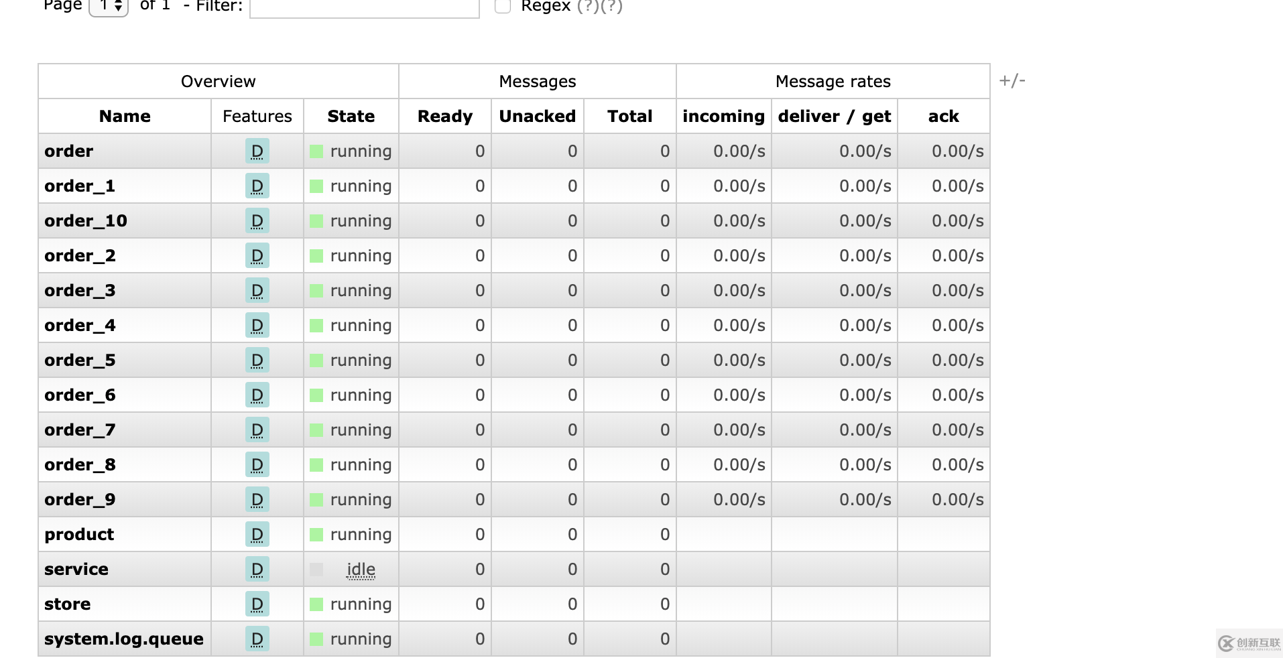
Task: Click the D feature badge for store
Action: 257,604
